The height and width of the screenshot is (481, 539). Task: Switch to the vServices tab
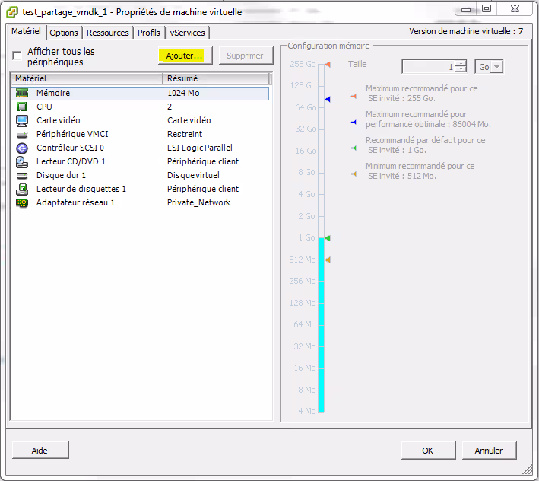coord(187,33)
